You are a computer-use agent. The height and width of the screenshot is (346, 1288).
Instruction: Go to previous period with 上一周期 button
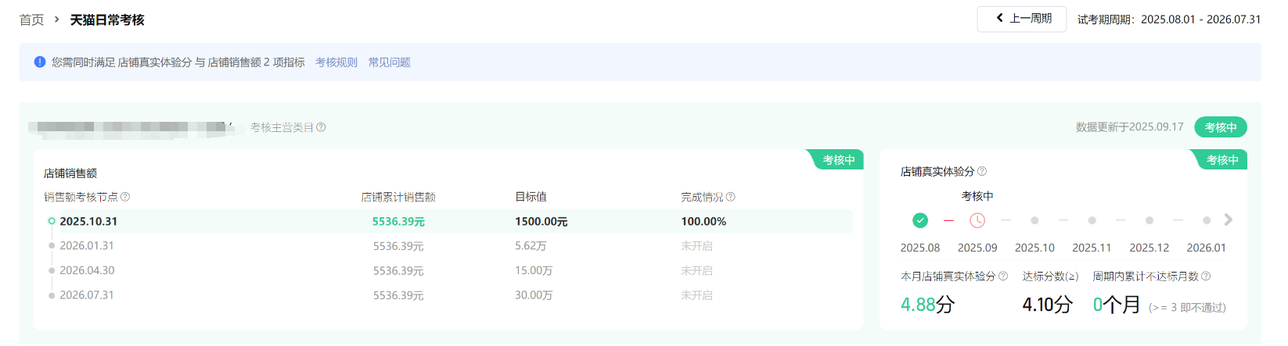1022,19
